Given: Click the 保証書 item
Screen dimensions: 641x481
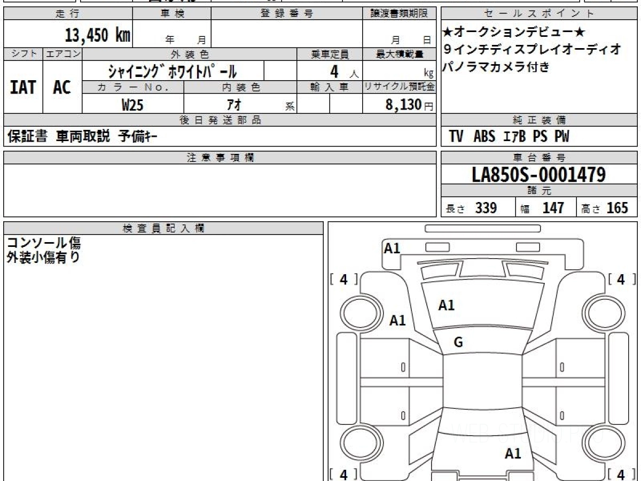Looking at the screenshot, I should [27, 137].
